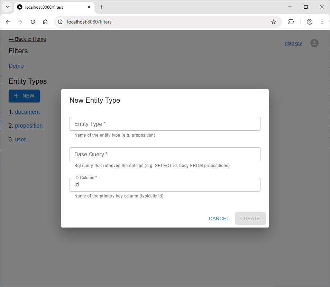Click the user avatar icon beside djankov
The width and height of the screenshot is (330, 287).
[314, 43]
